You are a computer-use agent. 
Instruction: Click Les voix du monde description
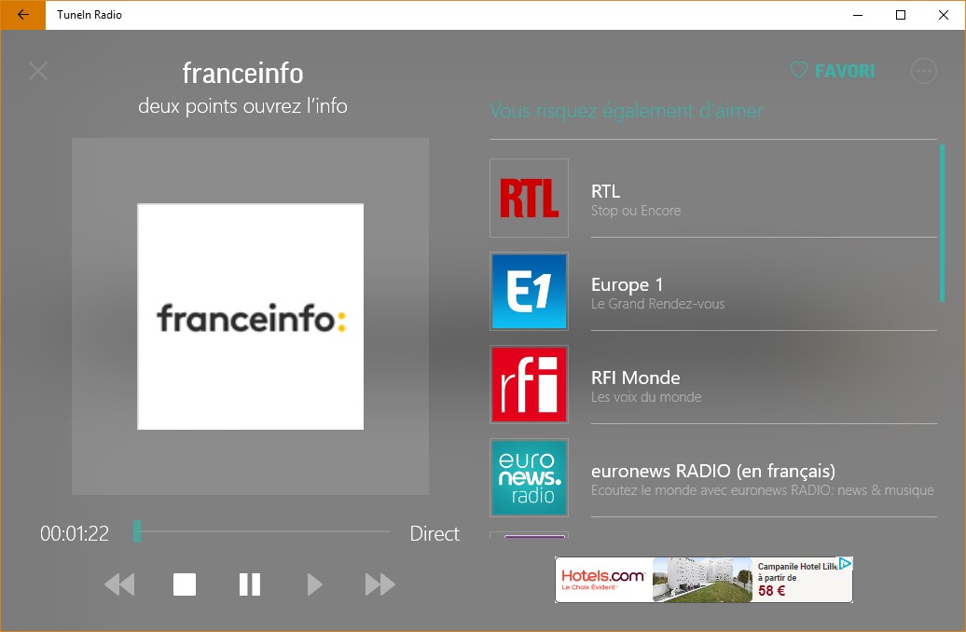[646, 397]
